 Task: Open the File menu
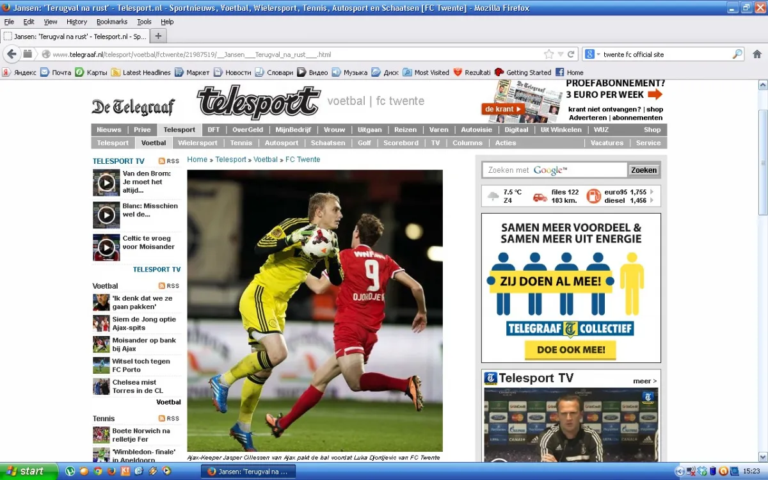point(9,22)
